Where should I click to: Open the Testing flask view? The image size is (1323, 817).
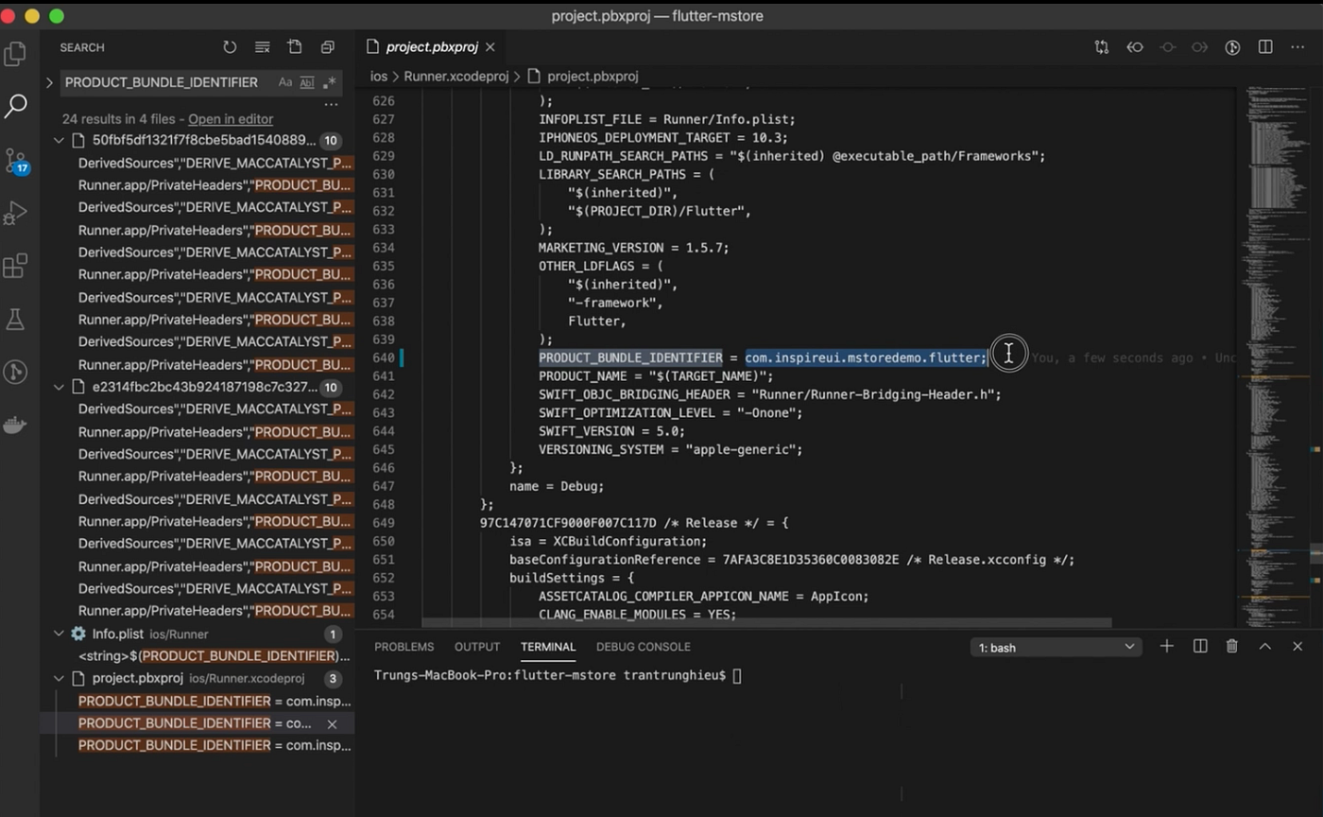pyautogui.click(x=15, y=320)
